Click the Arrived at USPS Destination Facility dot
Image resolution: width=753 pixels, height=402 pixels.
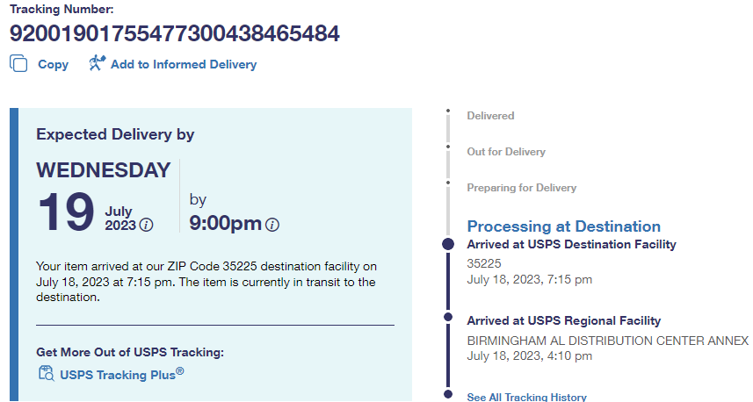pyautogui.click(x=448, y=244)
